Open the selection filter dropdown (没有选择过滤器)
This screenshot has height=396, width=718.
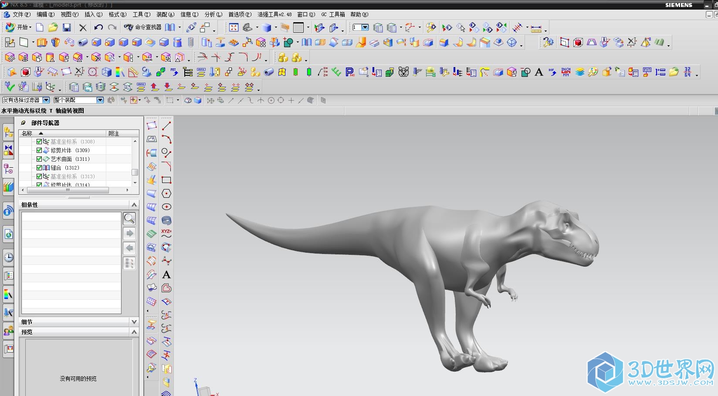[x=46, y=100]
